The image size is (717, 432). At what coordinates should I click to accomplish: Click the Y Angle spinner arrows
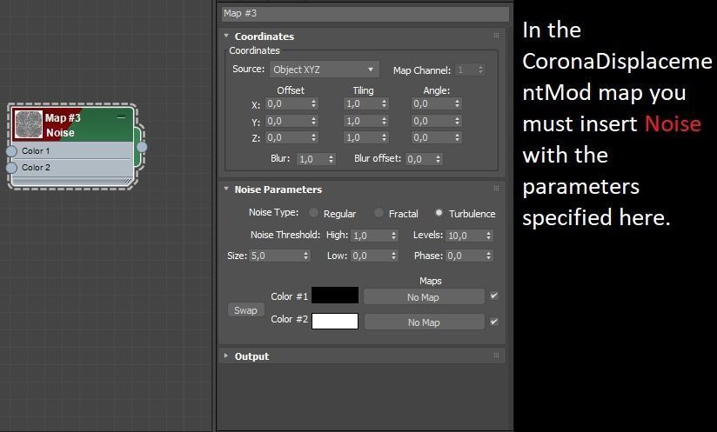458,121
